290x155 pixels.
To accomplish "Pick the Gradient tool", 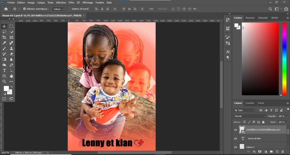I will point(4,59).
